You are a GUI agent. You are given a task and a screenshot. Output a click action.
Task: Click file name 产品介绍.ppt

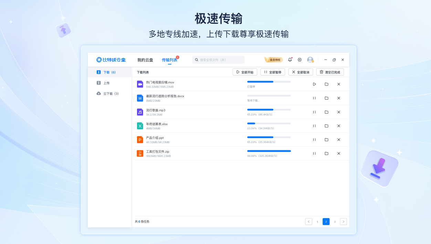(x=155, y=138)
